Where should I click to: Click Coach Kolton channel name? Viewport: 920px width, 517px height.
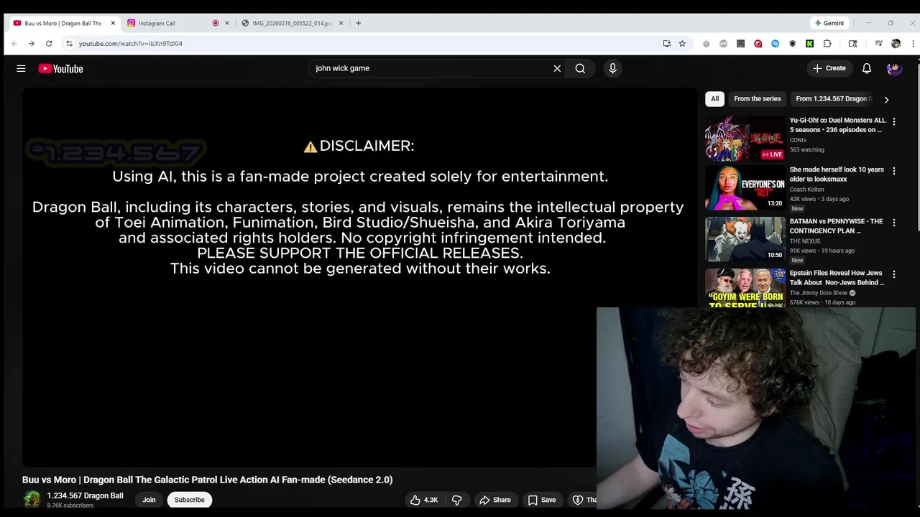point(806,190)
